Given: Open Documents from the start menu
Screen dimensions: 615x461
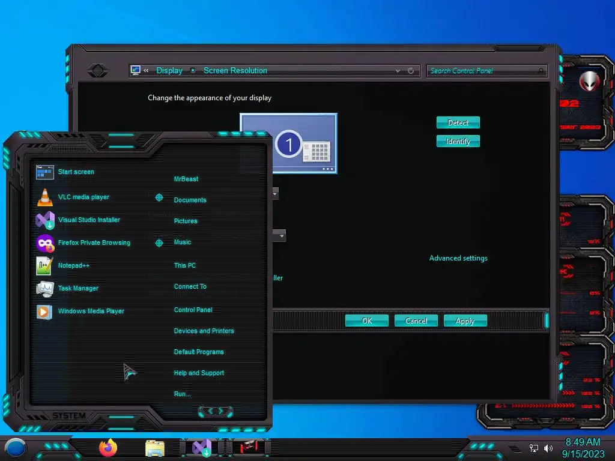Looking at the screenshot, I should click(x=190, y=200).
